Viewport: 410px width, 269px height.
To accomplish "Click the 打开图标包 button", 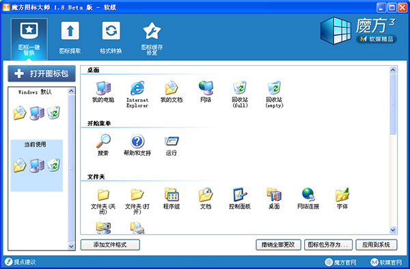I will (x=42, y=73).
